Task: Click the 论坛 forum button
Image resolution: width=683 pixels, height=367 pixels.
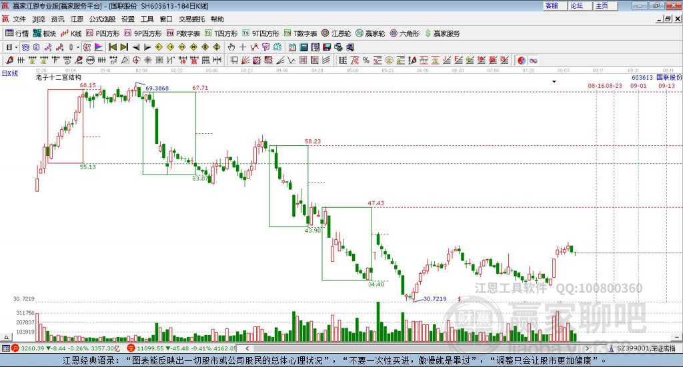Action: coord(581,5)
